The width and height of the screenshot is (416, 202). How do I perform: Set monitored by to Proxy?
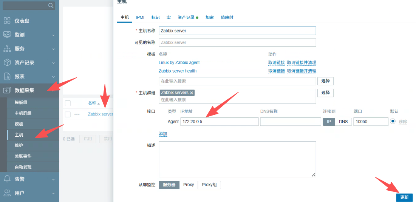[189, 185]
